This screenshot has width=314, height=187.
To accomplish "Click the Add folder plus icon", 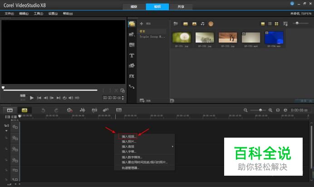I will coord(142,24).
